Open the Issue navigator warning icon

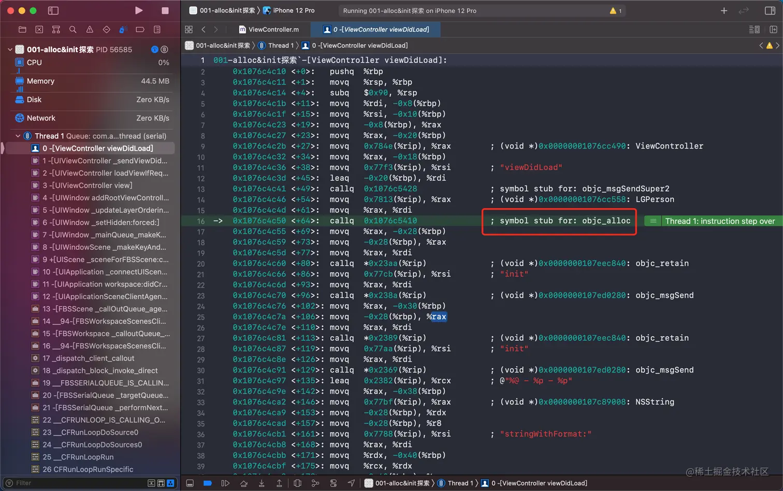point(90,30)
